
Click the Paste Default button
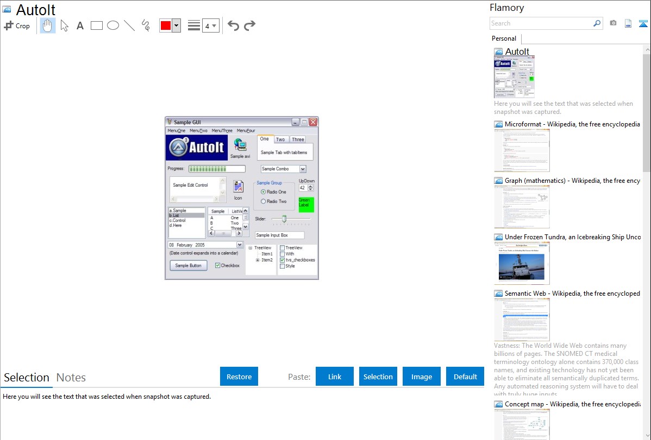(x=465, y=377)
